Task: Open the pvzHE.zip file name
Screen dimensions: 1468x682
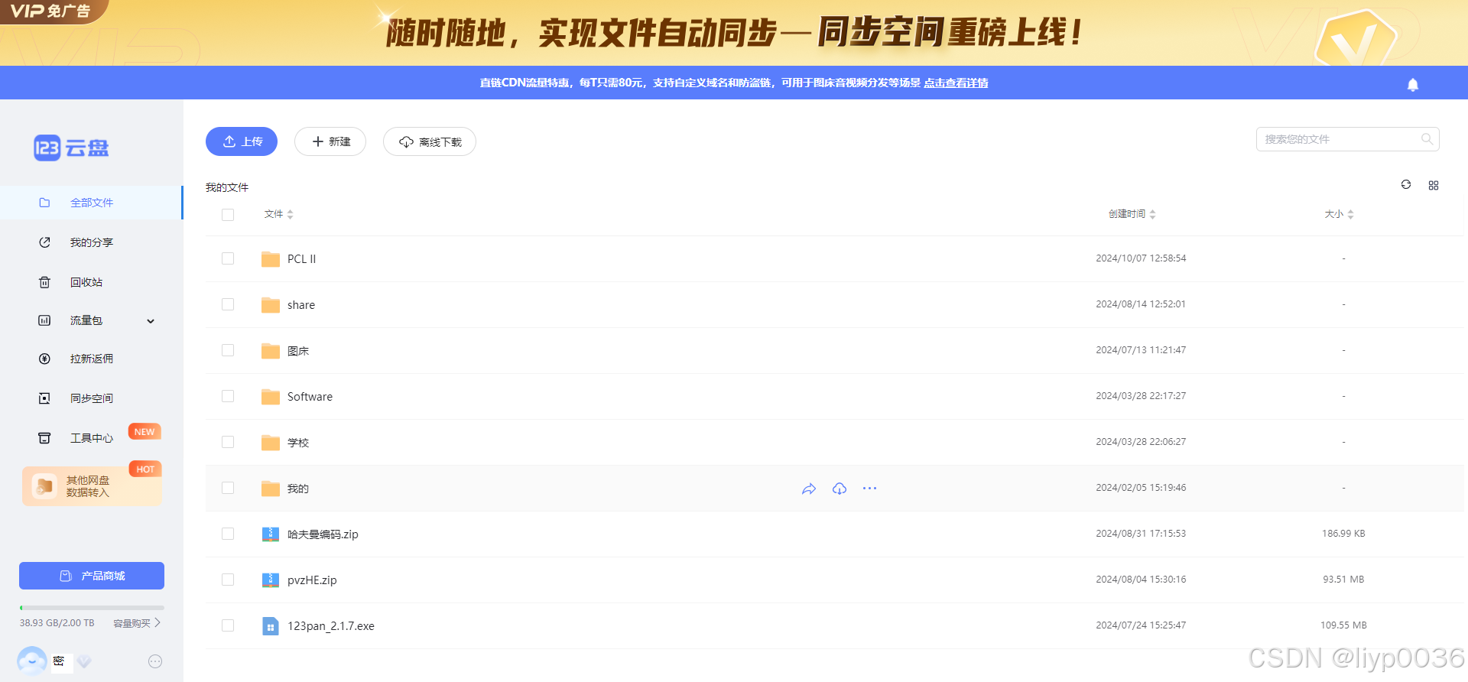Action: (x=312, y=580)
